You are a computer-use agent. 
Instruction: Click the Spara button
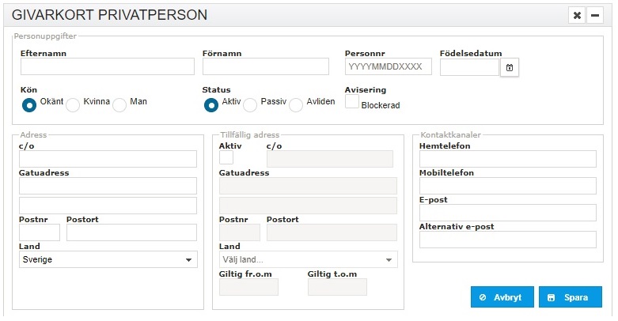coord(571,297)
